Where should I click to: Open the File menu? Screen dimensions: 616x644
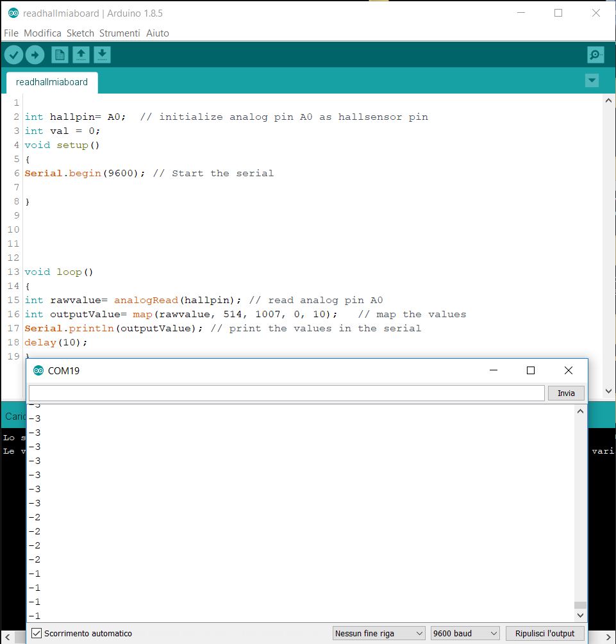(11, 33)
